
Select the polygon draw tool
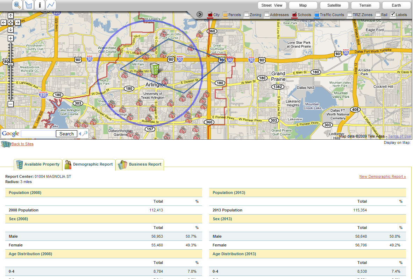28,5
